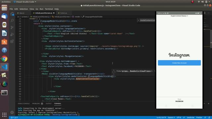Viewport: 212px width, 119px height.
Task: Select the InitialLaunchScreen.js editor tab
Action: pyautogui.click(x=43, y=13)
